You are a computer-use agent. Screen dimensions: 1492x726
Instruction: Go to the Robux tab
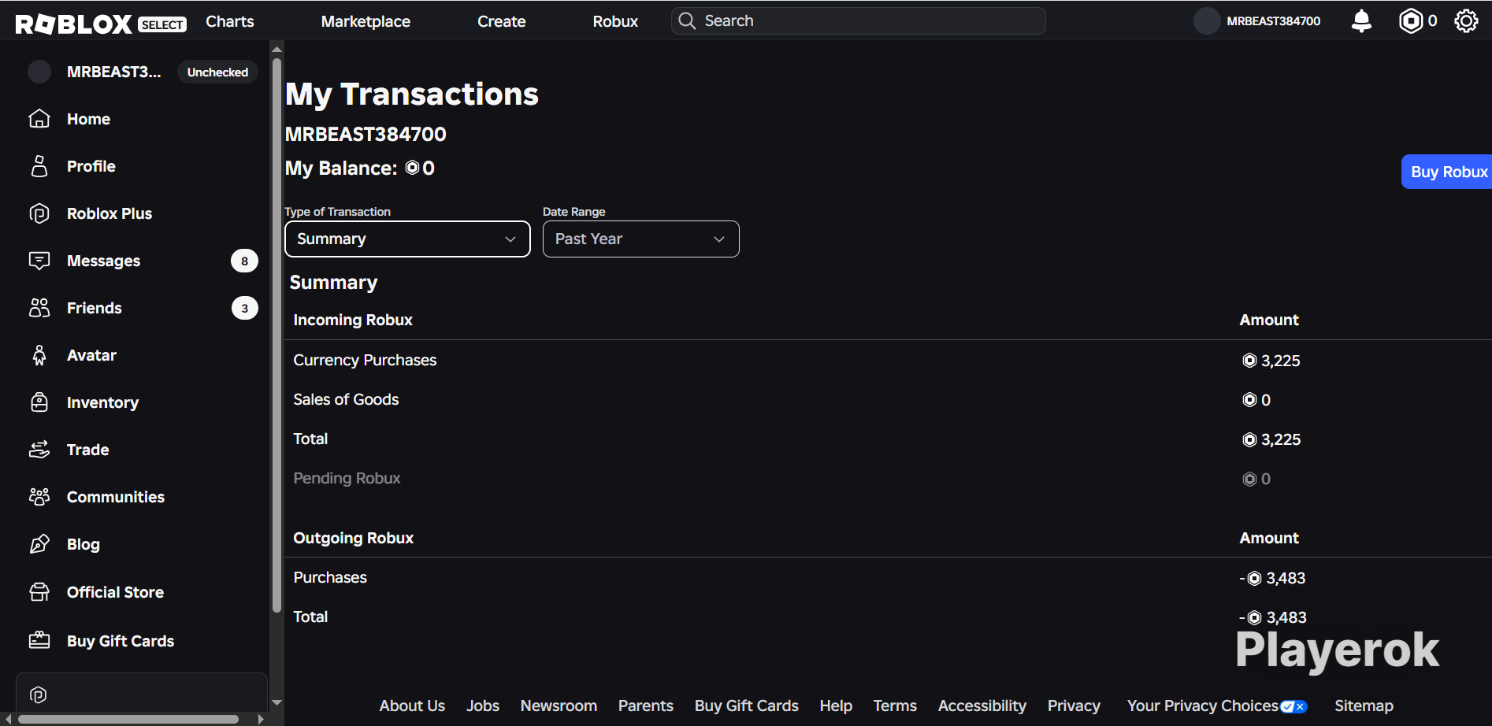[x=615, y=21]
